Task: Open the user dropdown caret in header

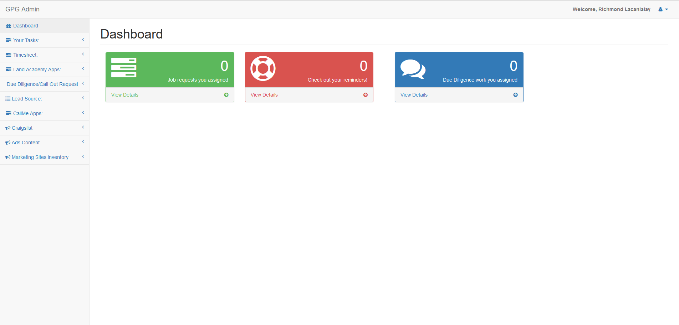Action: point(667,10)
